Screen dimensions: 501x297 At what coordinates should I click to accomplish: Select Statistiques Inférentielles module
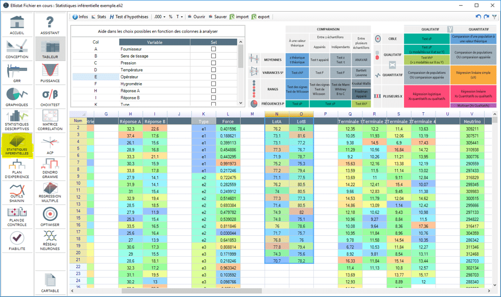(x=17, y=145)
